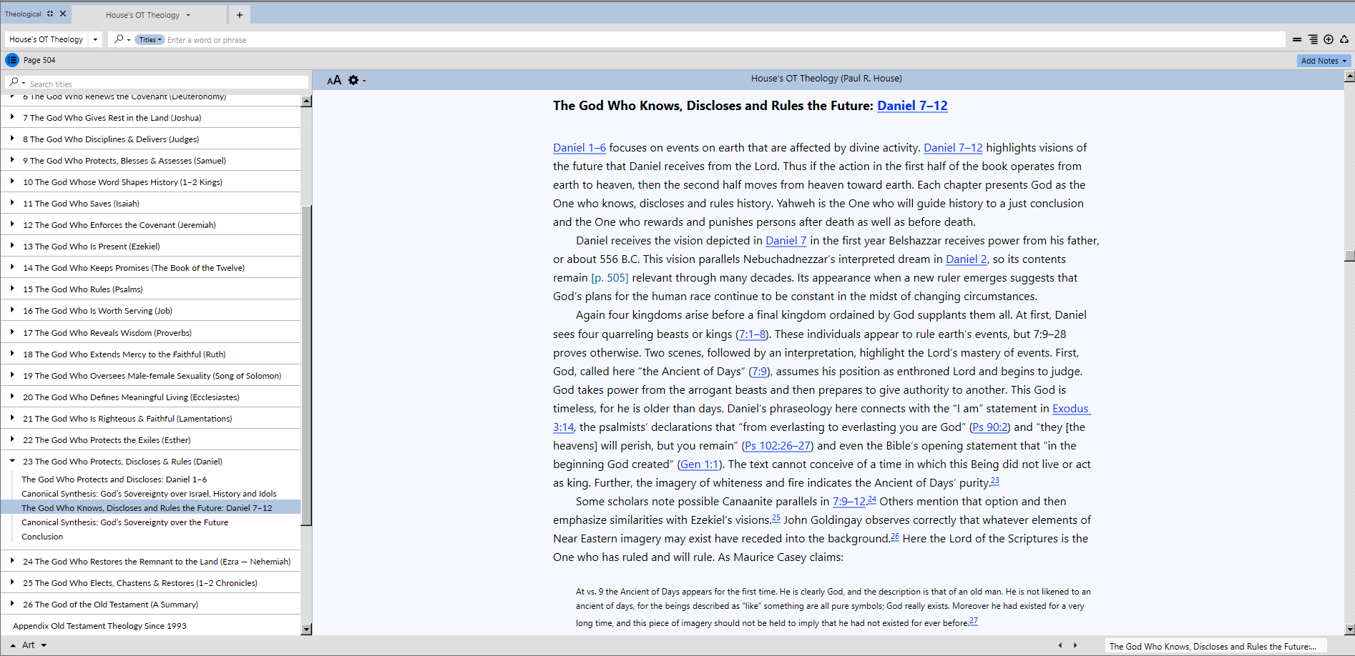Open the Ps 102:26–27 reference link
The image size is (1355, 656).
(x=778, y=446)
